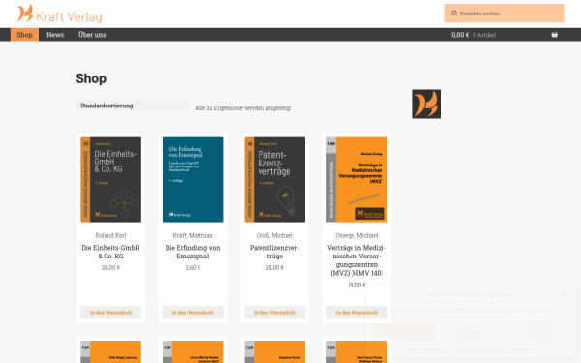
Task: Open the Cookie-Richtlinie link
Action: (428, 349)
